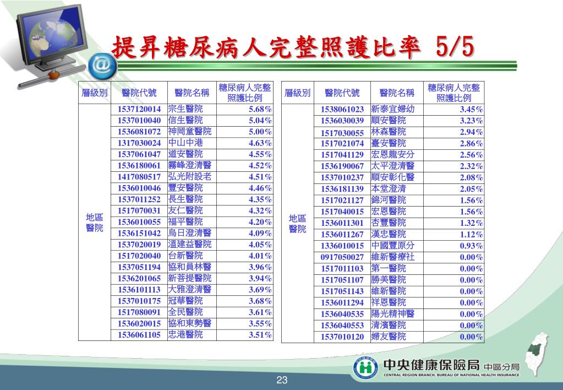Select hospital name 婦友醫院
This screenshot has width=563, height=390.
click(x=389, y=337)
